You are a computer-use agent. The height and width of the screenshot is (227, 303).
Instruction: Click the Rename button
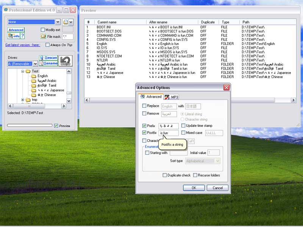point(48,63)
